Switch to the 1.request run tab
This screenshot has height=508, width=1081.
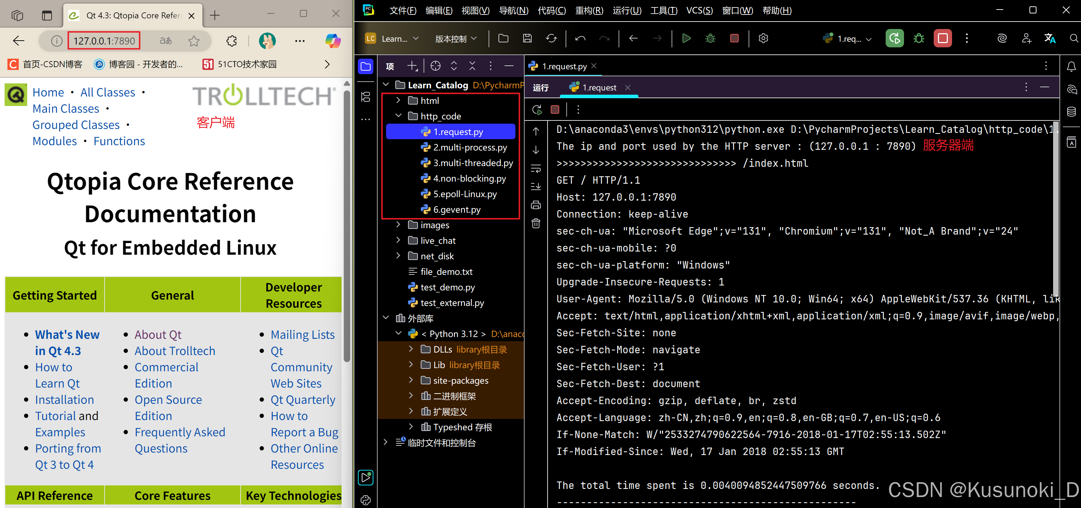[x=599, y=88]
